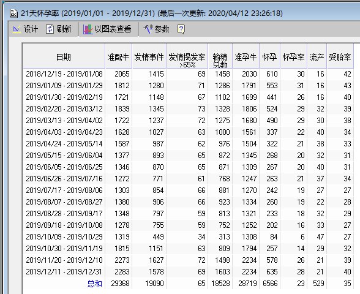Select date row 2019/03/13 - 2019/04/02
Image resolution: width=360 pixels, height=294 pixels.
pyautogui.click(x=64, y=121)
